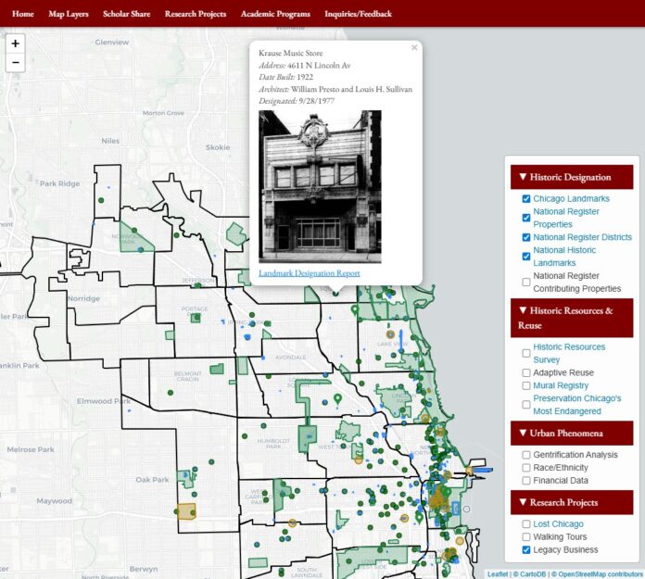This screenshot has height=579, width=645.
Task: Select the orange highlighted district near Oak Park
Action: (x=186, y=511)
